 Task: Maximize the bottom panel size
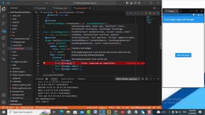[x=154, y=79]
